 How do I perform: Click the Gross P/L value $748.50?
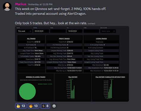coord(37,42)
